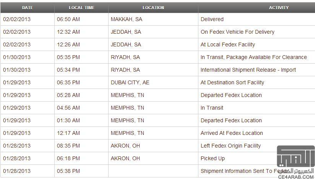Click the LOCAL TIME column header
Viewport: 315px width, 179px height.
81,8
